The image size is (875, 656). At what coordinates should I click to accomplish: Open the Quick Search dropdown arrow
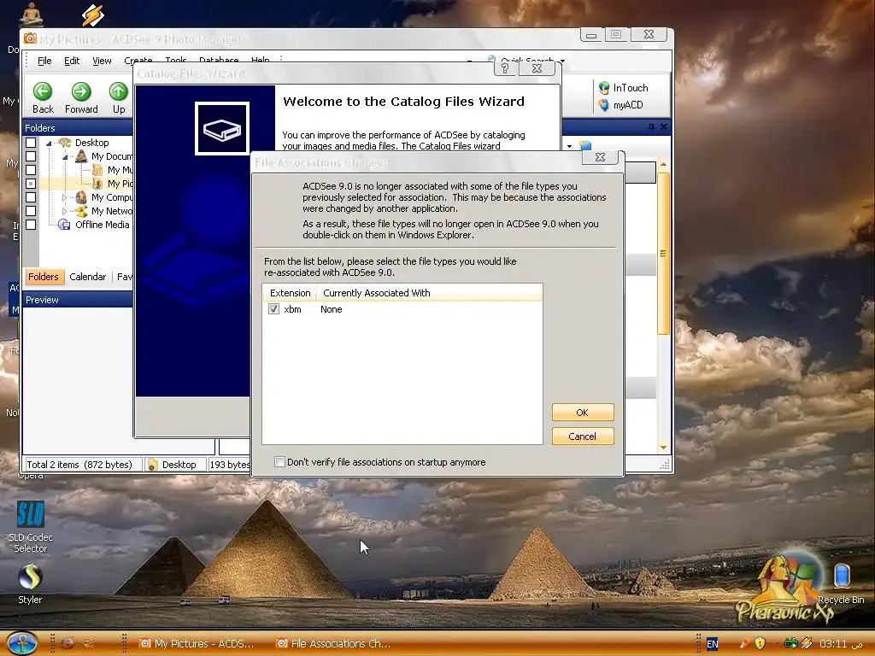click(x=562, y=61)
